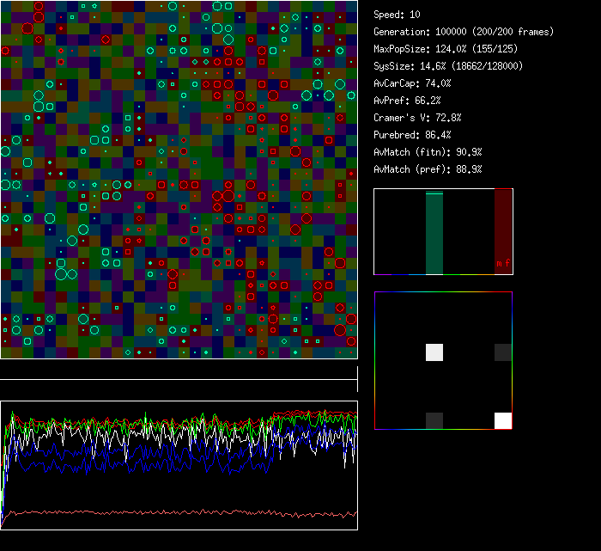Click the dark gray square at matrix bottom-center

[434, 420]
